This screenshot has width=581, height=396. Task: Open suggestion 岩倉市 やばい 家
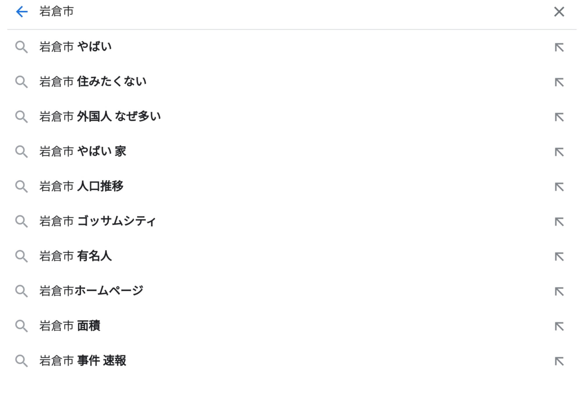(83, 151)
